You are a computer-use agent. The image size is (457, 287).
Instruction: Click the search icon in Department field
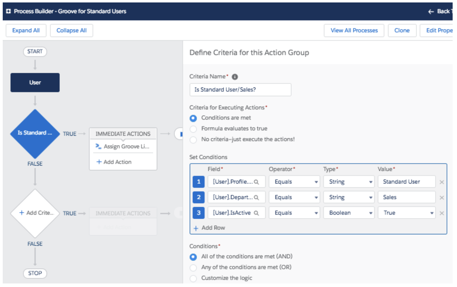point(256,197)
